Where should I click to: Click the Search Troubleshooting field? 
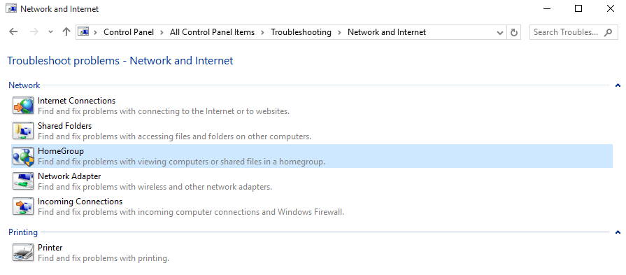click(x=574, y=32)
